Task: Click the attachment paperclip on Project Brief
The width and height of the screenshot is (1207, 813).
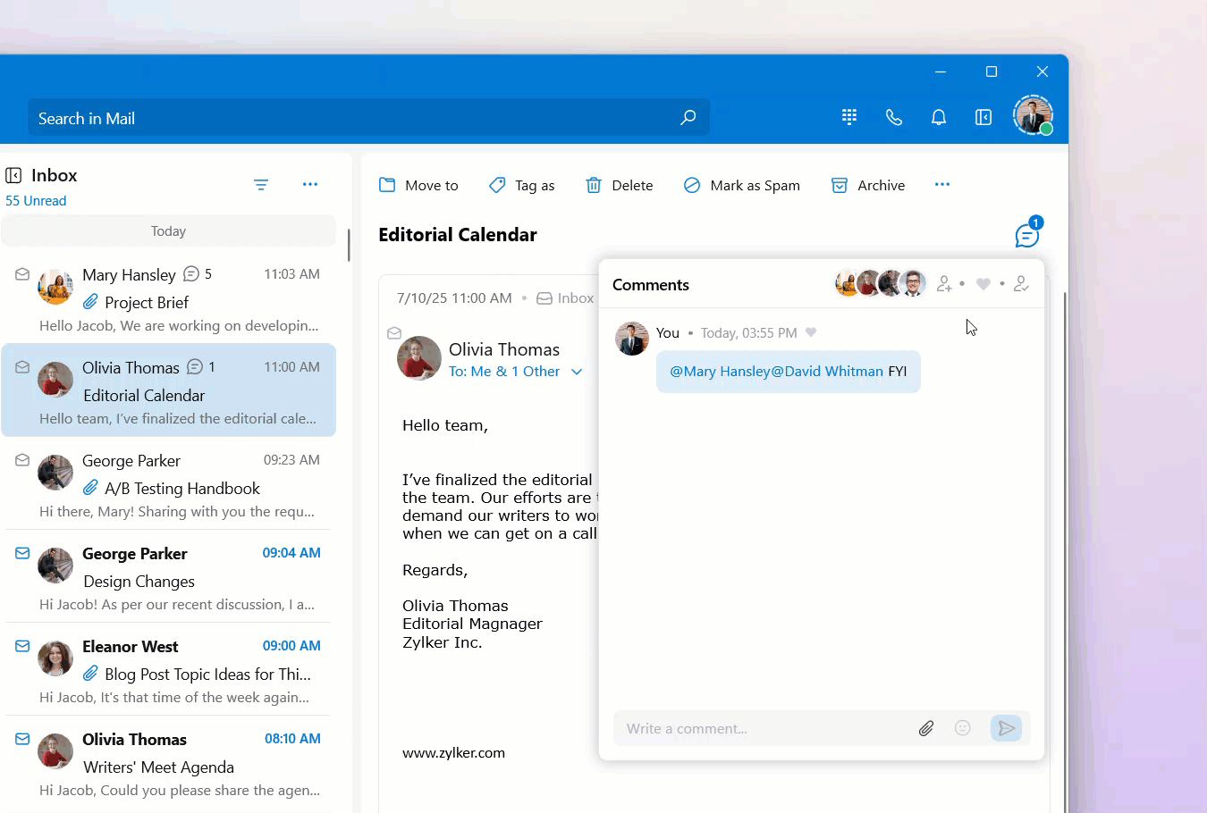Action: click(x=90, y=302)
